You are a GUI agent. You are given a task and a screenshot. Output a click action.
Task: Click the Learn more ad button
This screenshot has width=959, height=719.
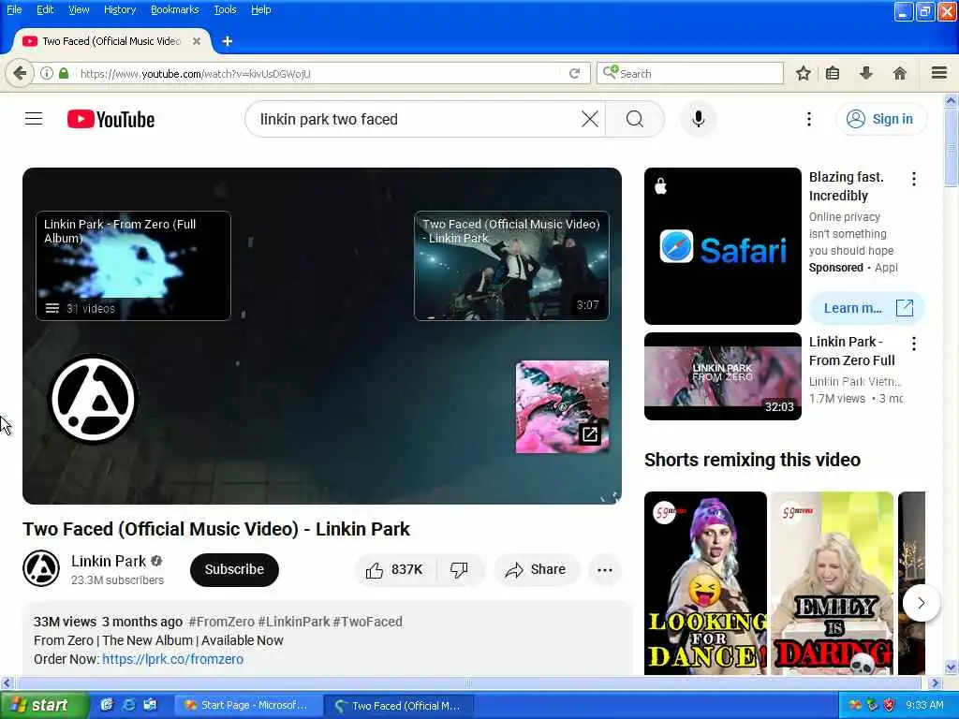[866, 307]
